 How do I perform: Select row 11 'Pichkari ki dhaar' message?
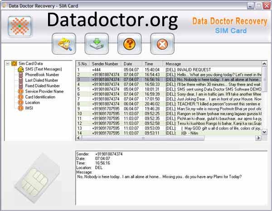click(x=169, y=118)
